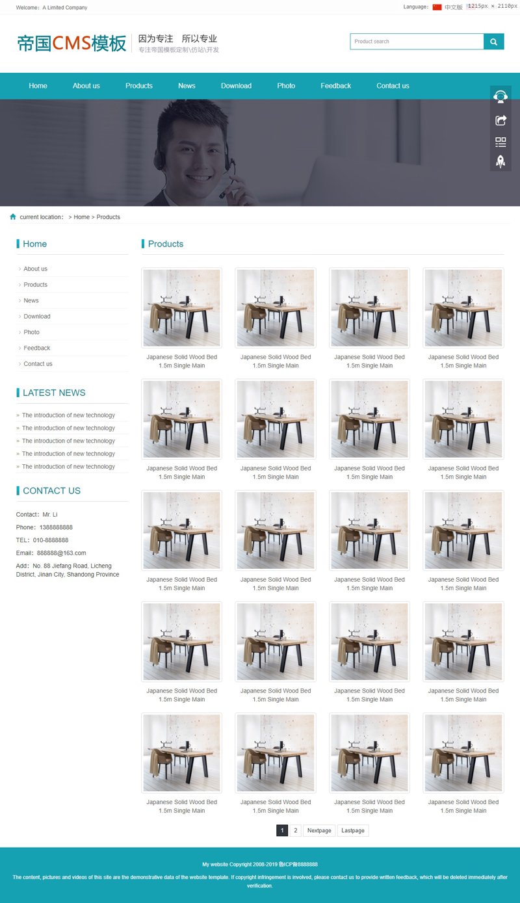Open About us in the left sidebar
Screen dimensions: 520x903
[35, 268]
